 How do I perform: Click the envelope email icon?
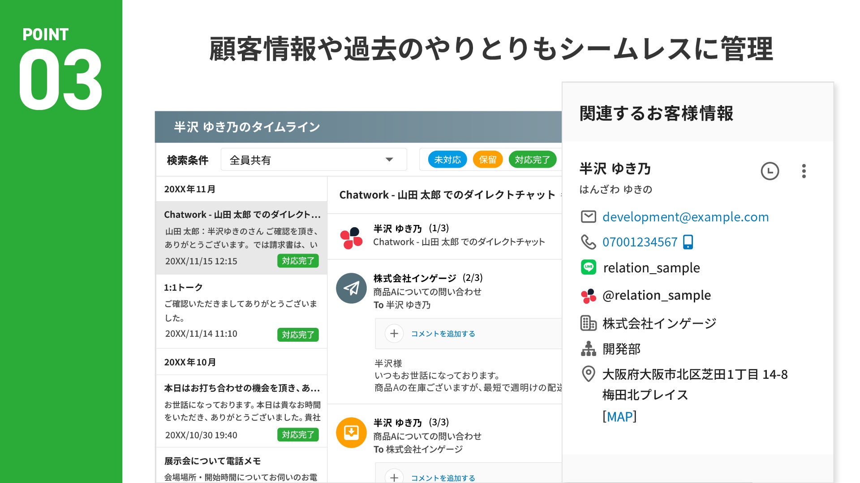(588, 217)
